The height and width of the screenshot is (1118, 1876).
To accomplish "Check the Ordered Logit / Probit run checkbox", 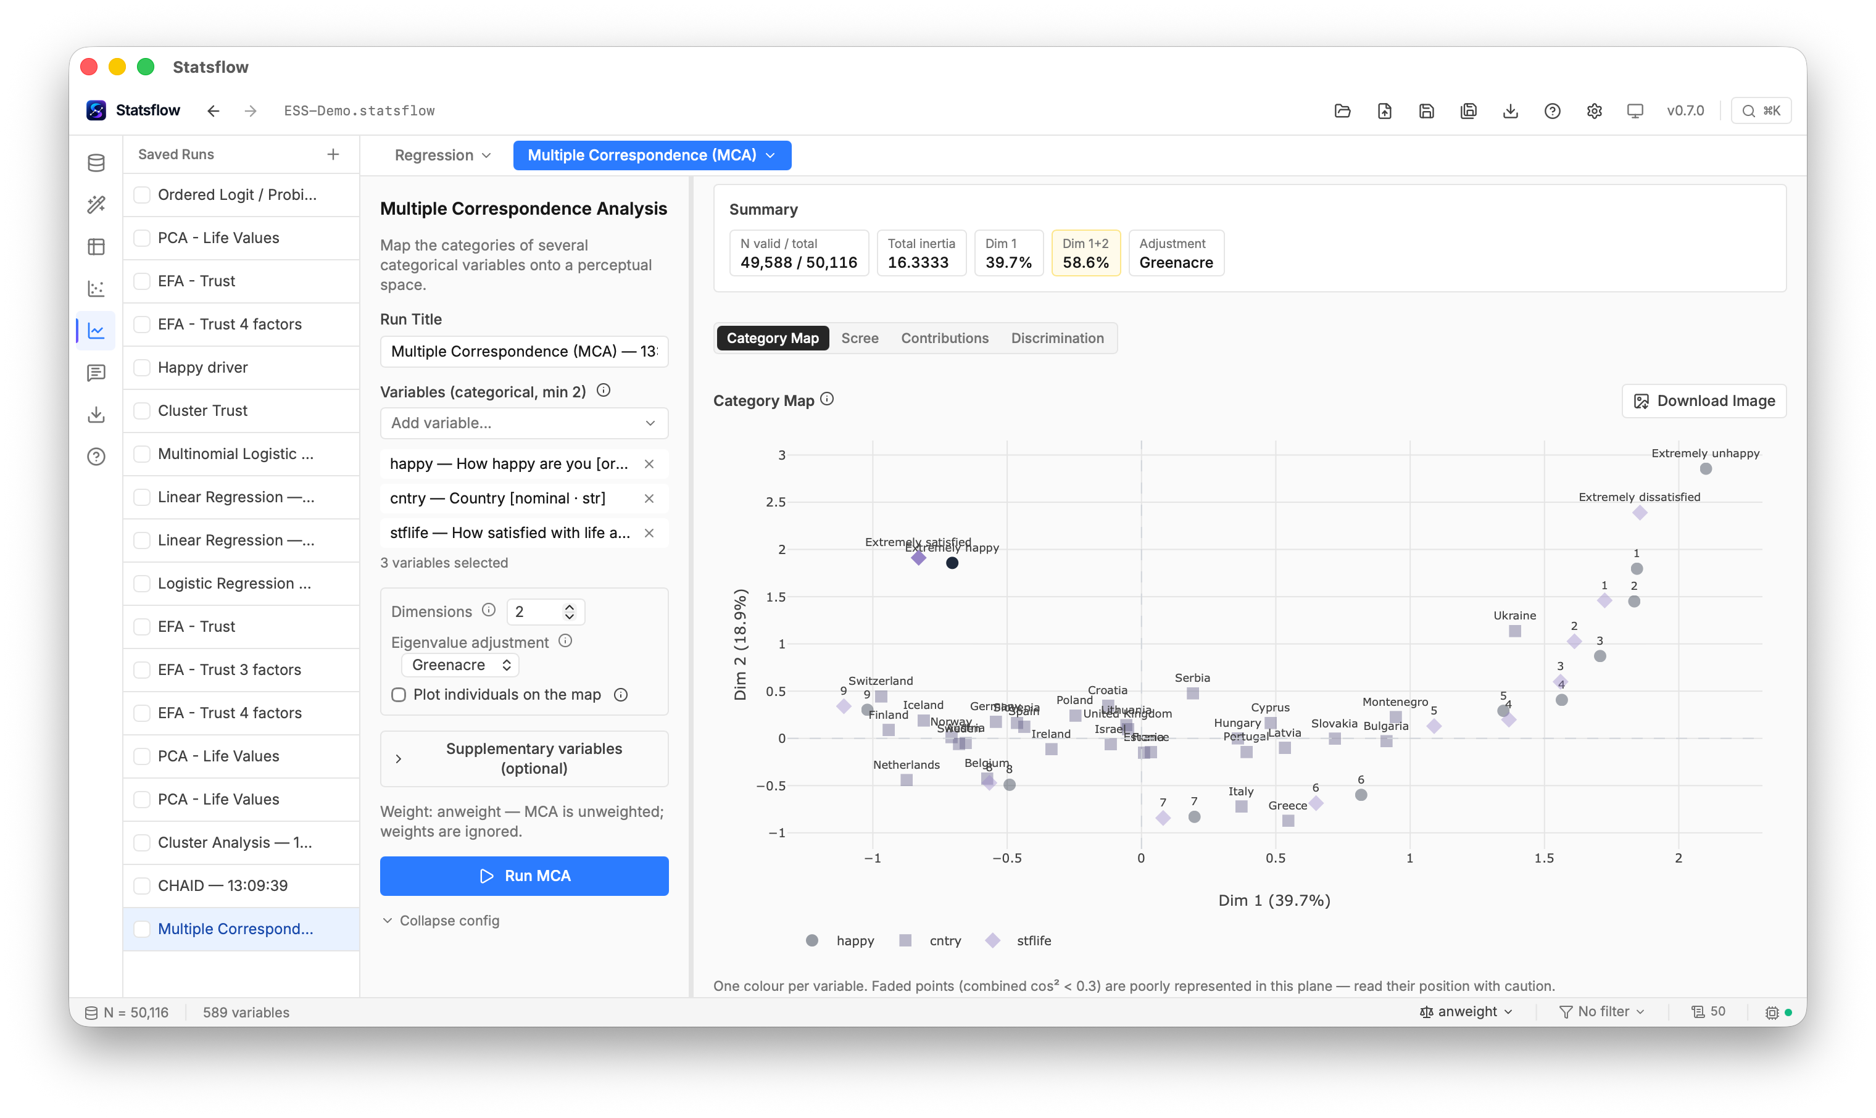I will coord(142,194).
